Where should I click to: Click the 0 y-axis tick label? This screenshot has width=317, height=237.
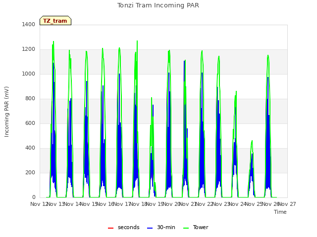[34, 197]
